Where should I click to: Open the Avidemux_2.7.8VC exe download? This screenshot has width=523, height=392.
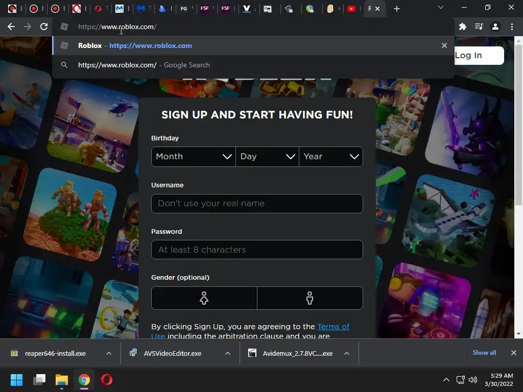pos(298,353)
